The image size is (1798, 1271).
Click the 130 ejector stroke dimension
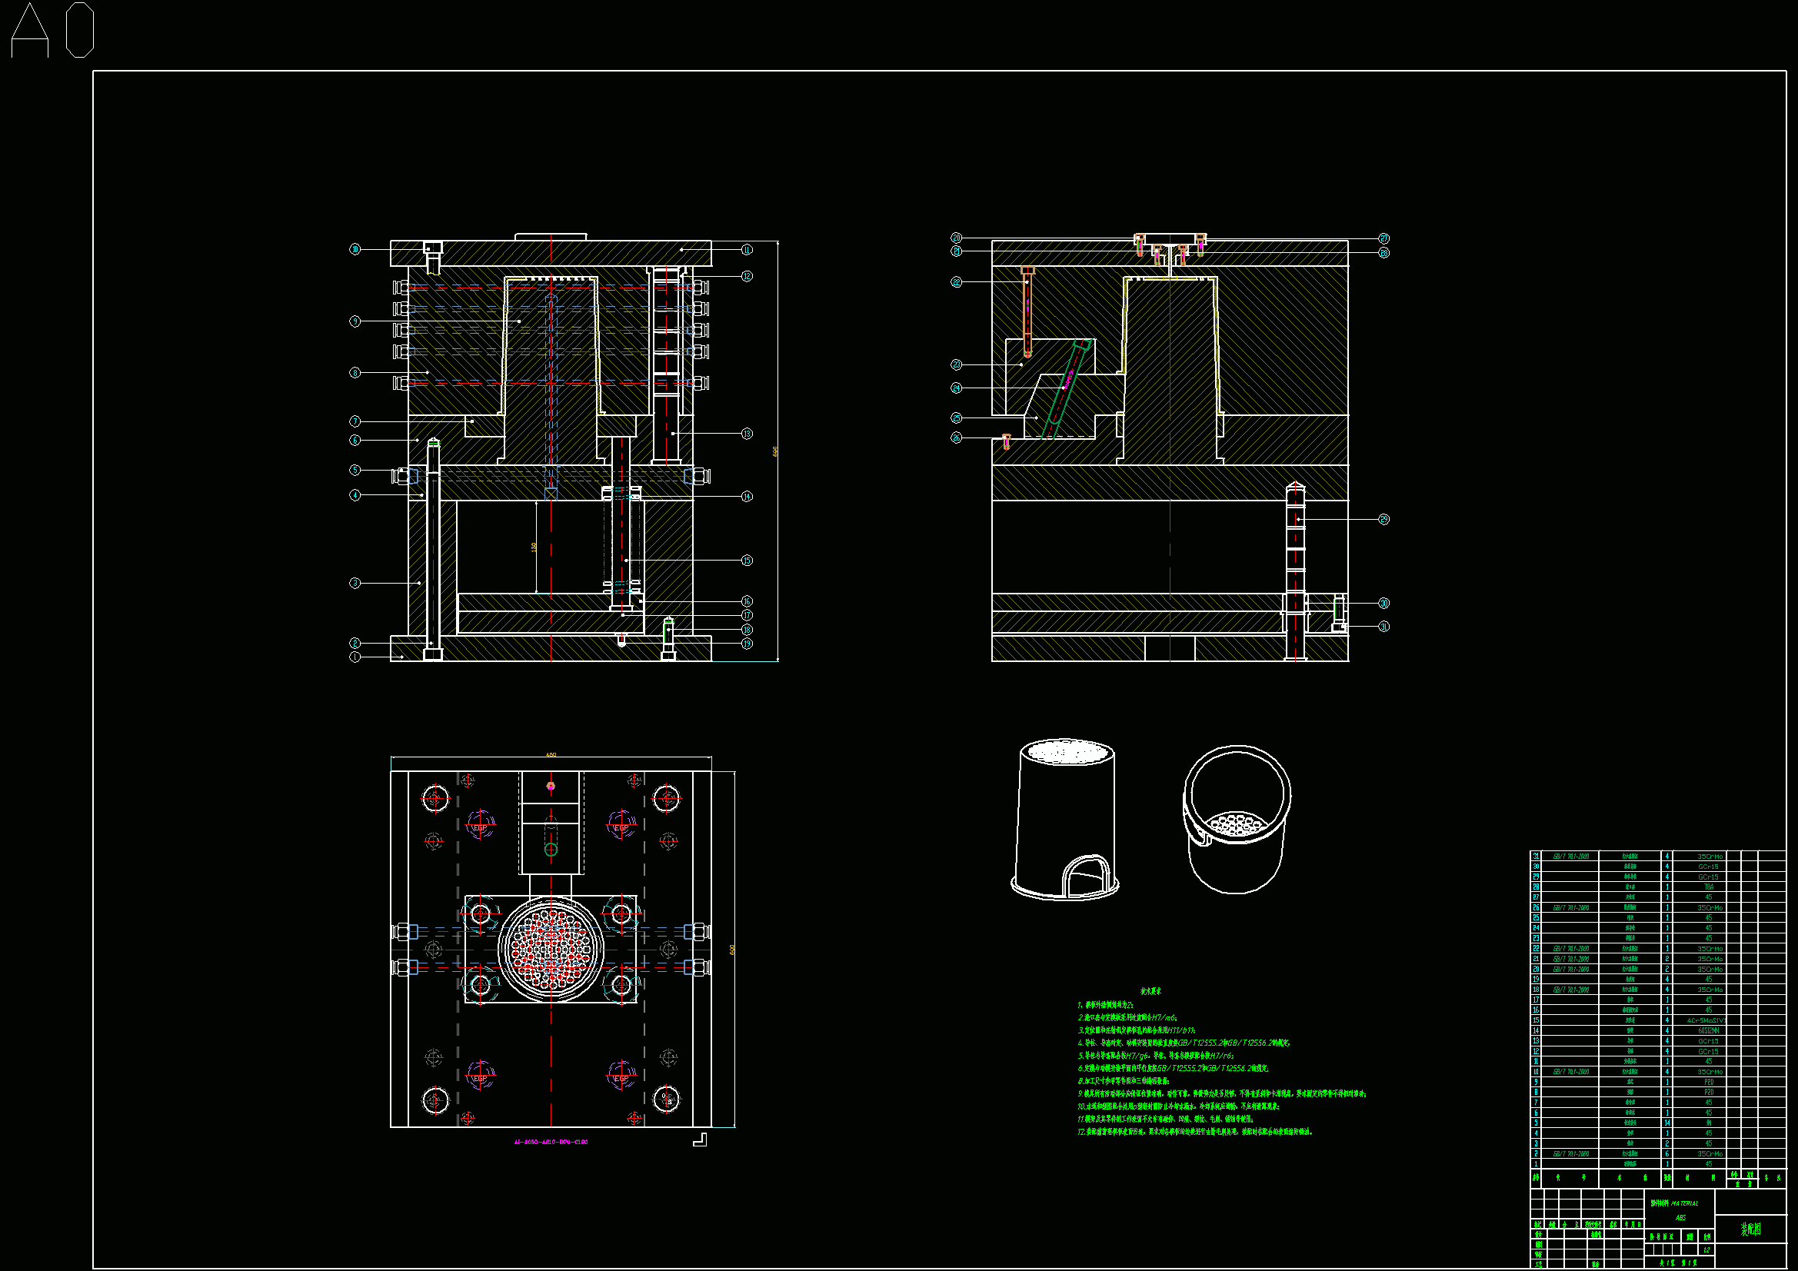(534, 547)
